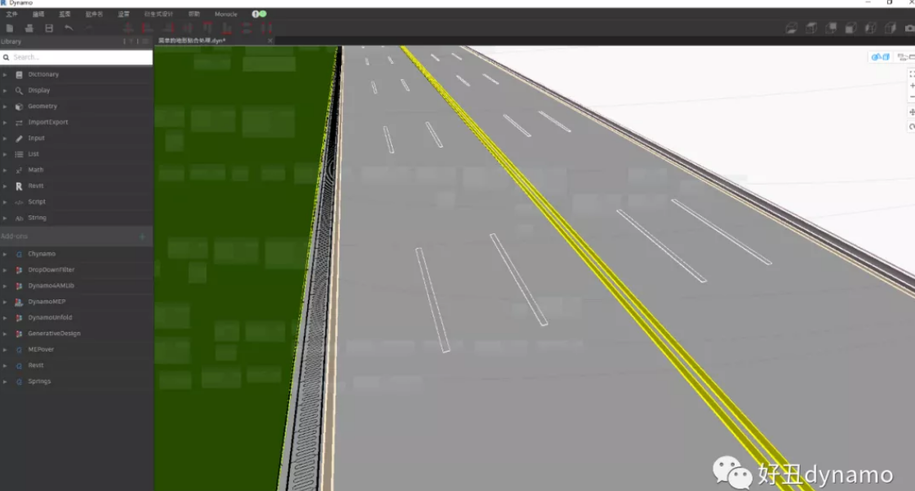The image size is (915, 491).
Task: Click the Add-ons plus icon
Action: click(142, 237)
